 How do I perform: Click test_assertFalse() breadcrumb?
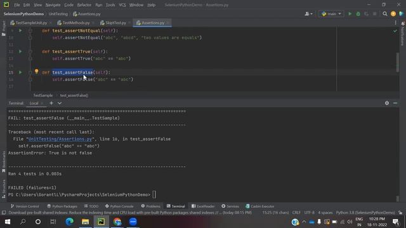point(74,96)
